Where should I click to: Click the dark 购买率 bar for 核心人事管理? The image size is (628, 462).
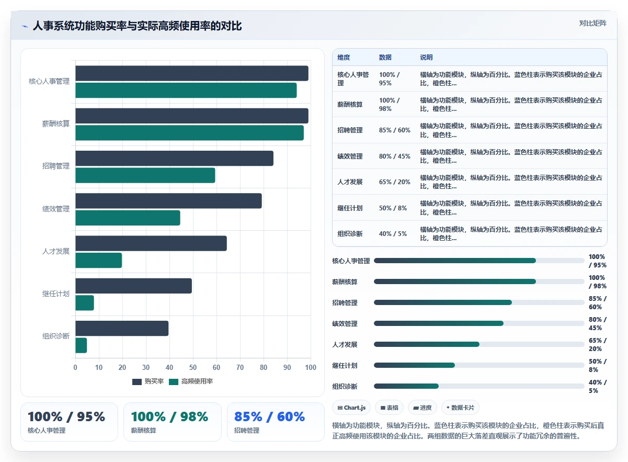point(192,73)
